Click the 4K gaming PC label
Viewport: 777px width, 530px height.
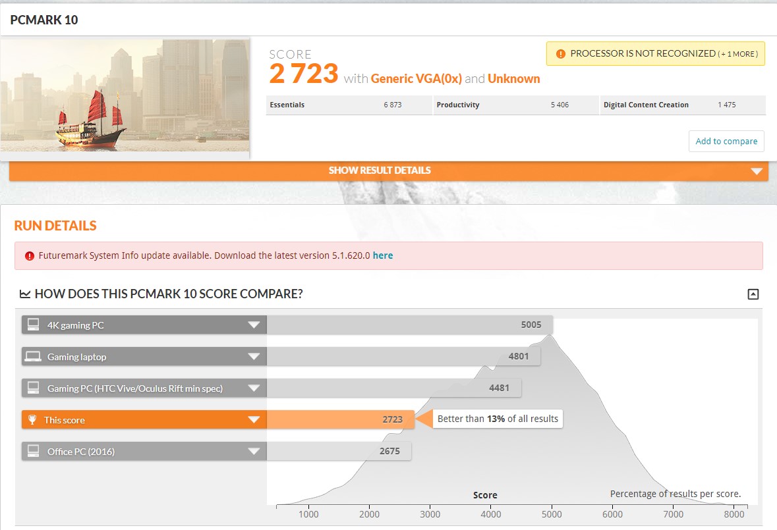[75, 325]
